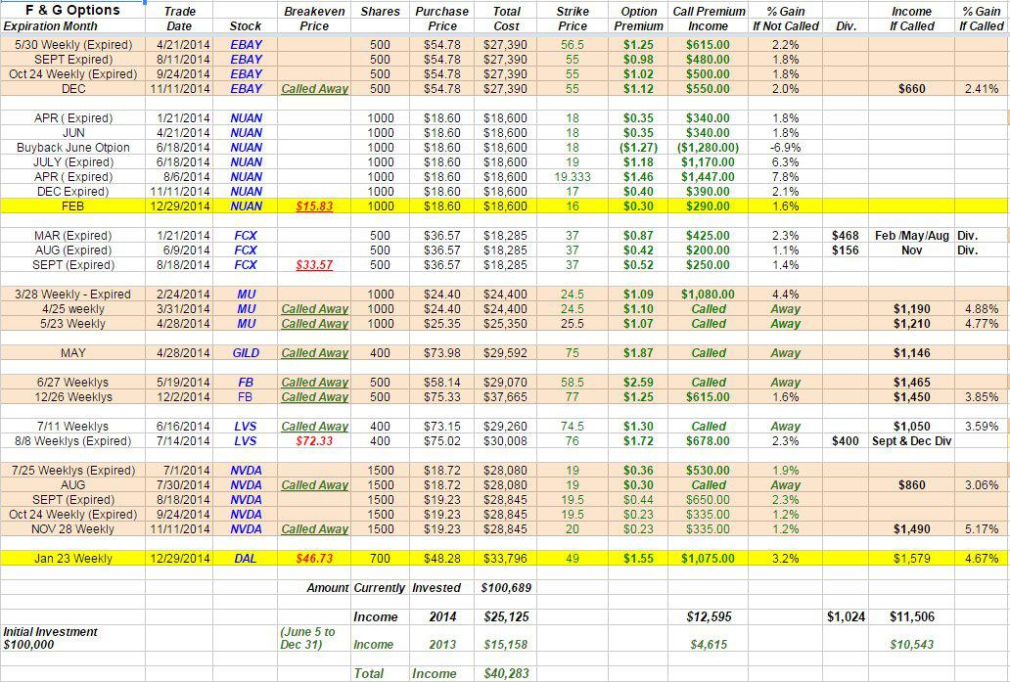
Task: Select the "Strike Price" column header
Action: (x=573, y=19)
